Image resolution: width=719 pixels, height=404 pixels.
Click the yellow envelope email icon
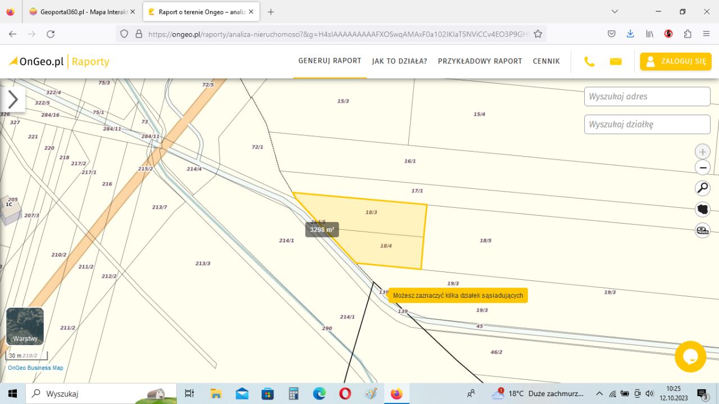(x=616, y=62)
